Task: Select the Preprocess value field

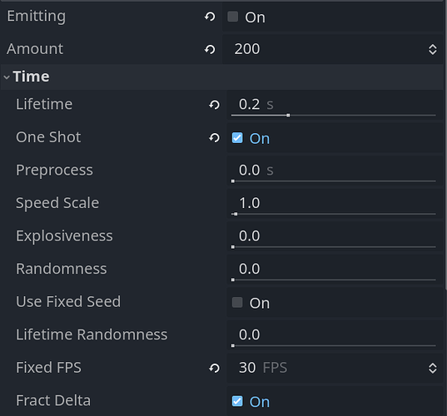Action: 335,171
